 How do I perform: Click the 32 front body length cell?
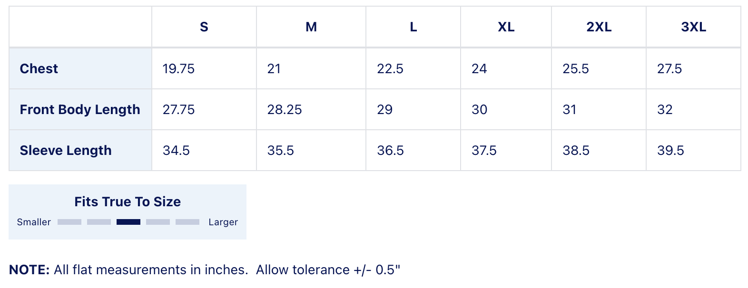665,110
